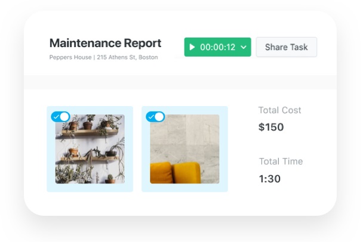Disable the yellow sofa photo switch
363x242 pixels.
(x=155, y=117)
